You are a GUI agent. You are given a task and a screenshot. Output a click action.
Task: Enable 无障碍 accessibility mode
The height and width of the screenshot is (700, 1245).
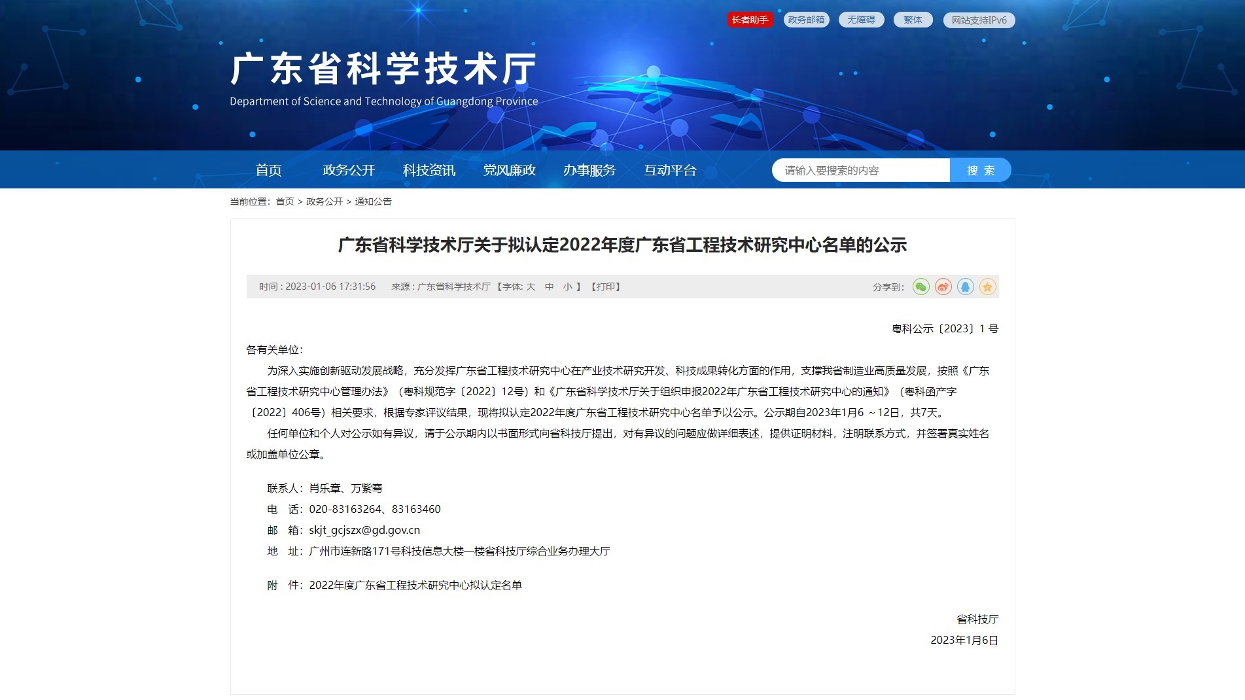(x=861, y=20)
